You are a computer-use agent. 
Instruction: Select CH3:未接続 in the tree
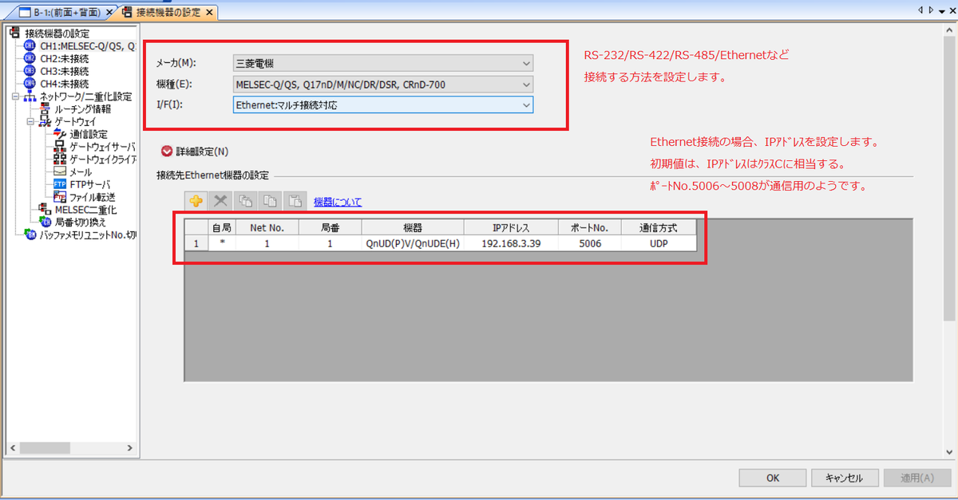[64, 71]
